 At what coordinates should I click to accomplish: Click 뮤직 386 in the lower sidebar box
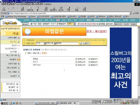click(x=12, y=90)
